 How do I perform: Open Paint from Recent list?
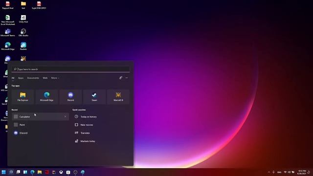point(40,125)
